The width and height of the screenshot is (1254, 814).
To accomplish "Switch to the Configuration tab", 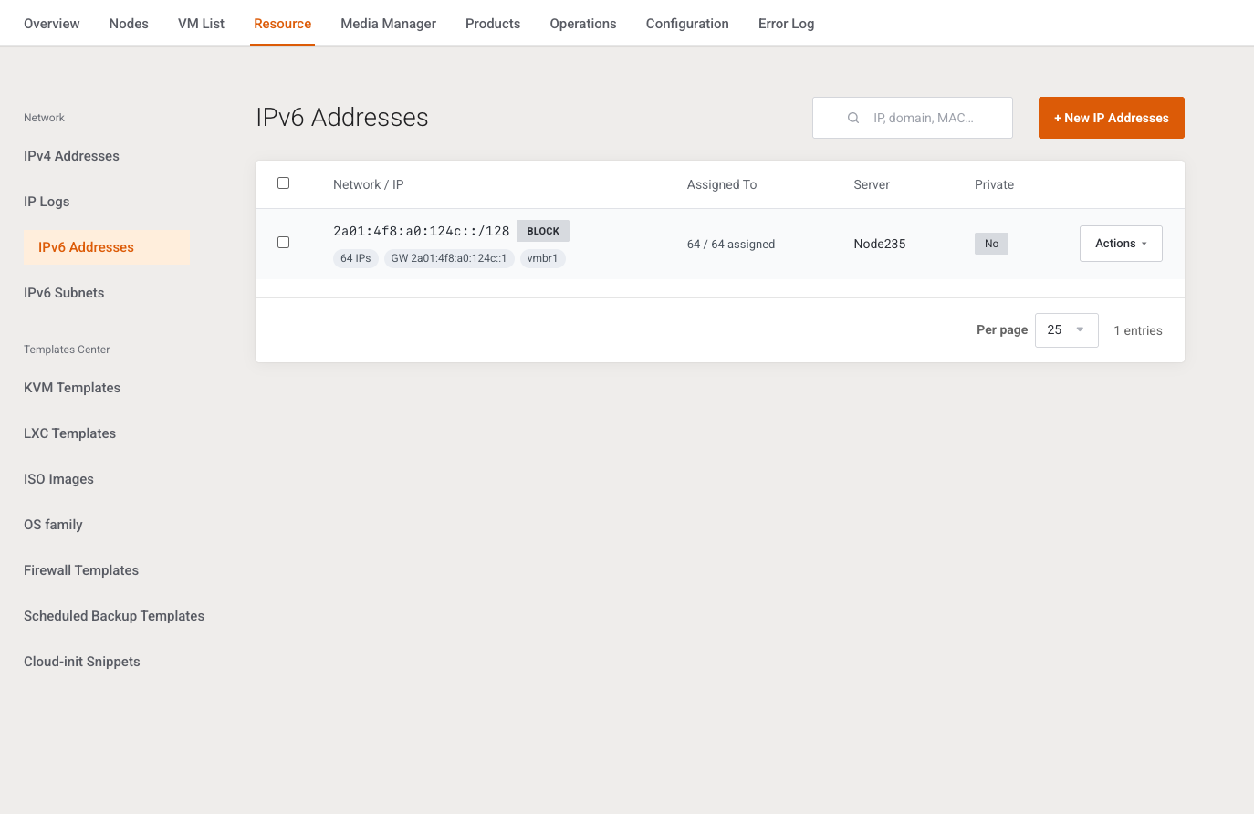I will (687, 24).
